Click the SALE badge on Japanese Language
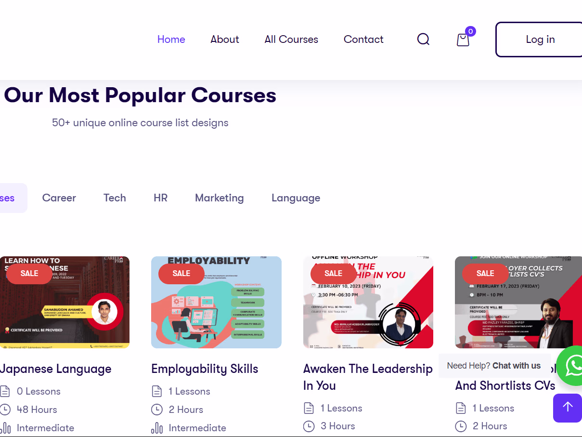The height and width of the screenshot is (437, 582). click(x=29, y=274)
